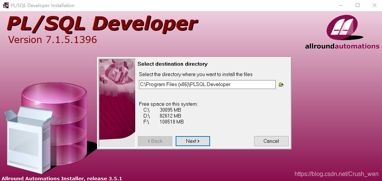Click into the destination directory path field

click(207, 85)
